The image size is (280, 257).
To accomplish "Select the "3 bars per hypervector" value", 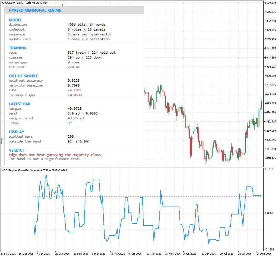I will point(90,34).
